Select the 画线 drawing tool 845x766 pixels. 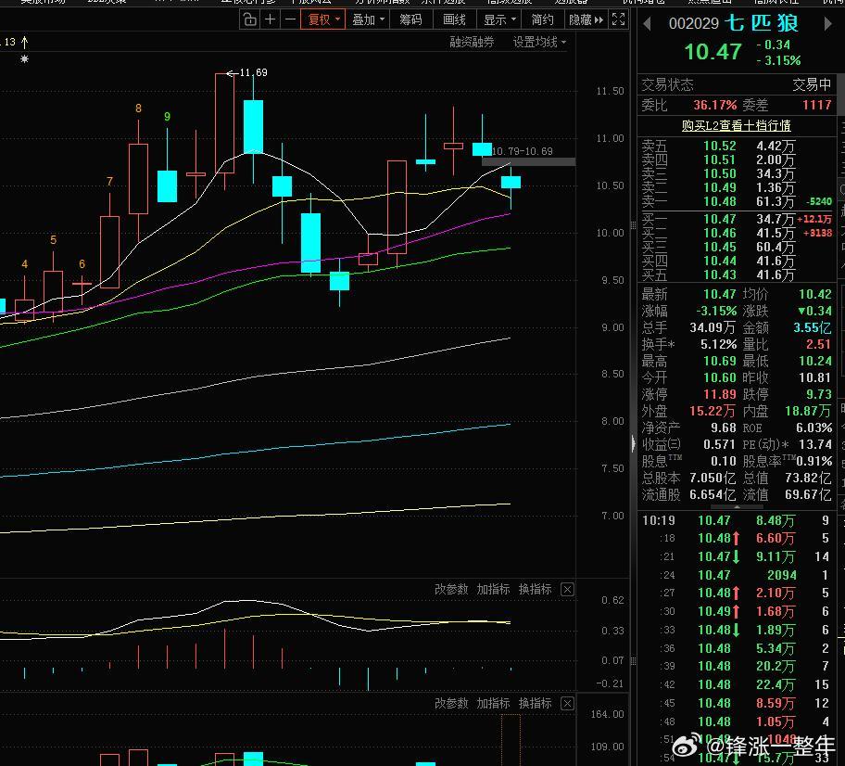point(454,20)
